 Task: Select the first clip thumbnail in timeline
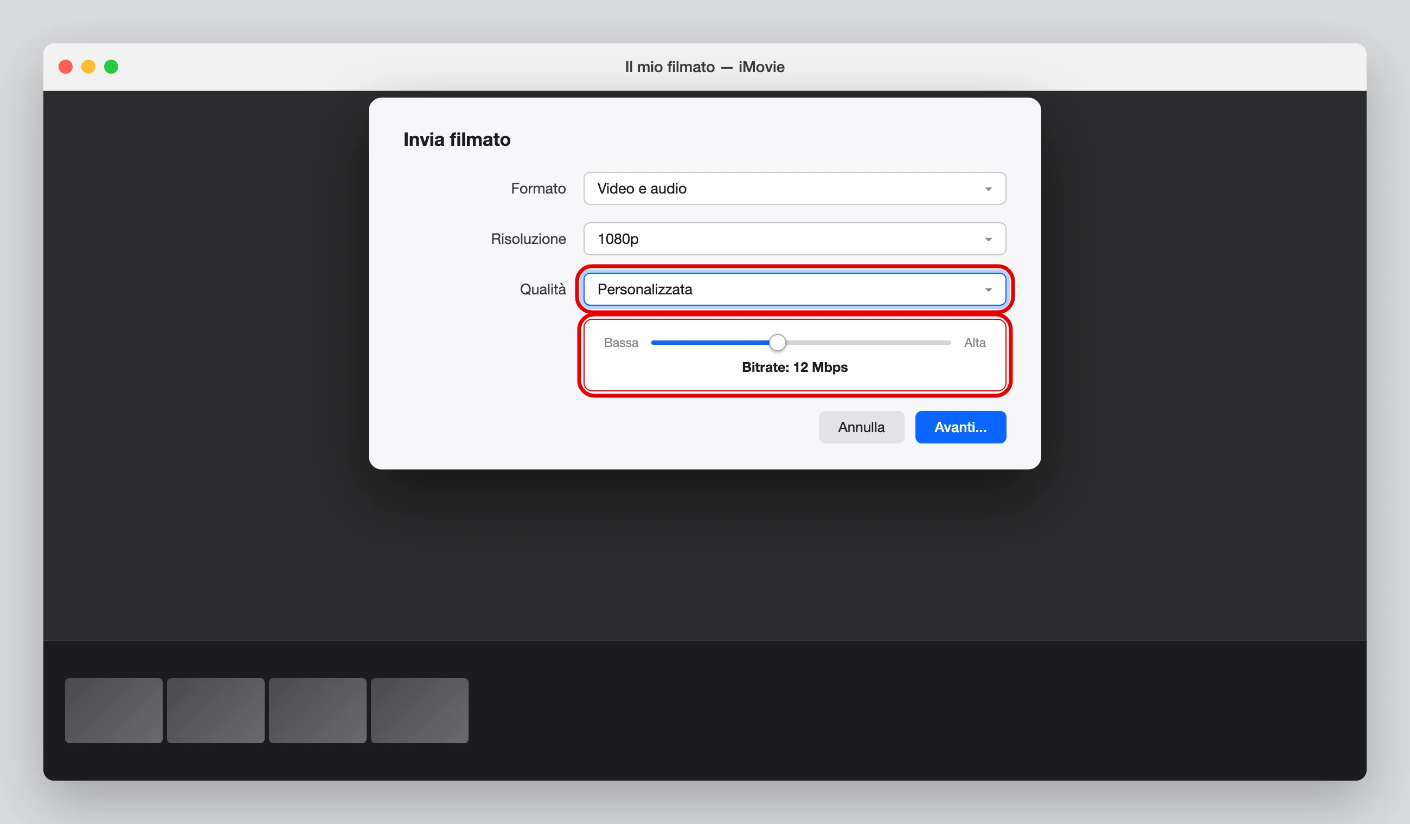[x=113, y=711]
